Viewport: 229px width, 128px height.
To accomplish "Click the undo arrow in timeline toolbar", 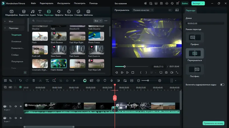I will tap(20, 81).
